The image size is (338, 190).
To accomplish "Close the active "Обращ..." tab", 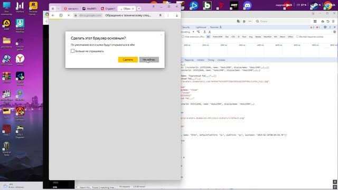I will click(x=133, y=8).
